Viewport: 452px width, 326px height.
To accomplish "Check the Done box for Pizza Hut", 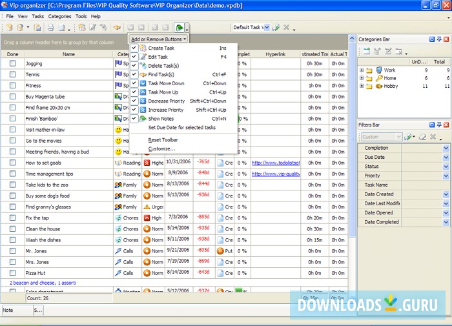I will [12, 273].
